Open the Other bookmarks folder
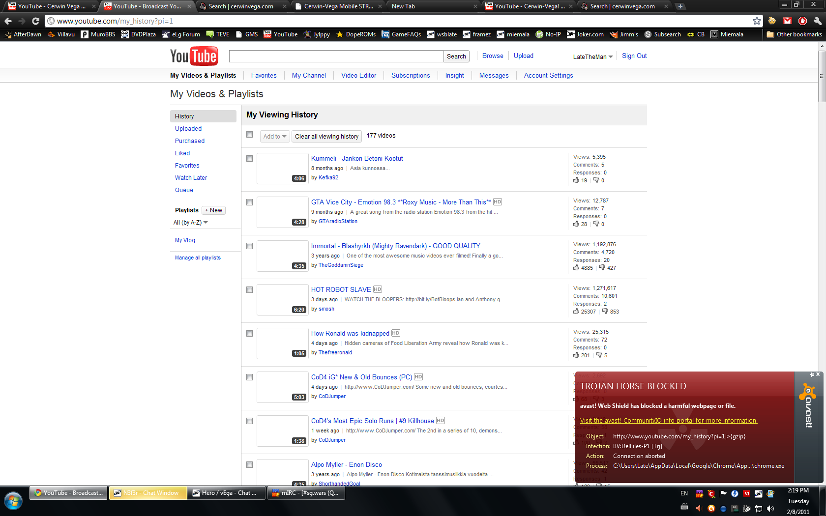This screenshot has width=826, height=516. [794, 34]
